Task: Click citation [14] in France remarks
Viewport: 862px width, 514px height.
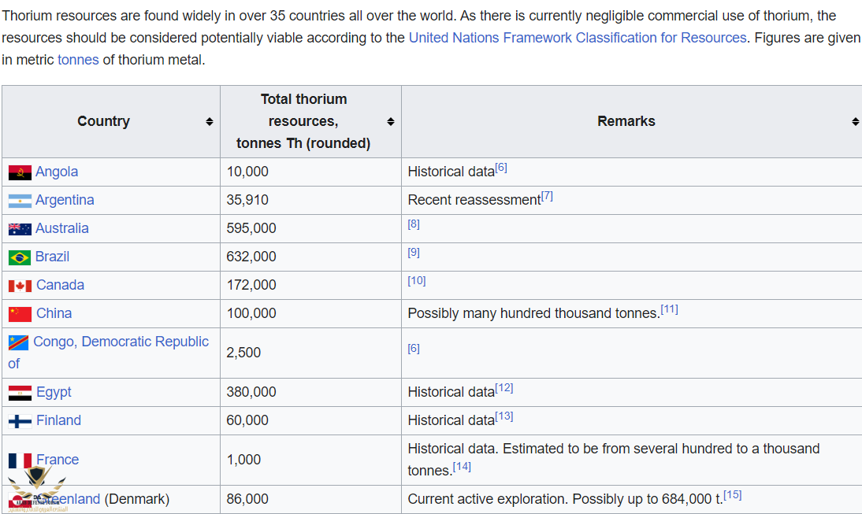Action: [x=462, y=467]
